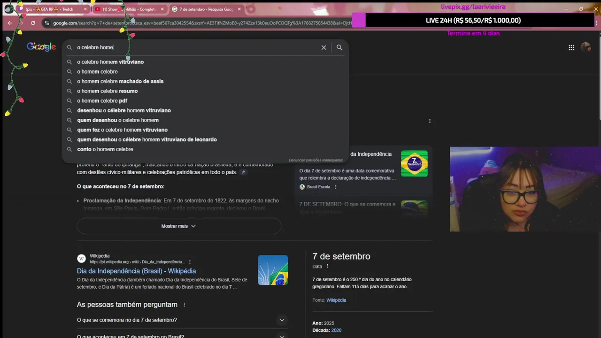Choose suggestion 'quem fez o celebre homem vitruviano'
This screenshot has height=338, width=601.
(122, 130)
